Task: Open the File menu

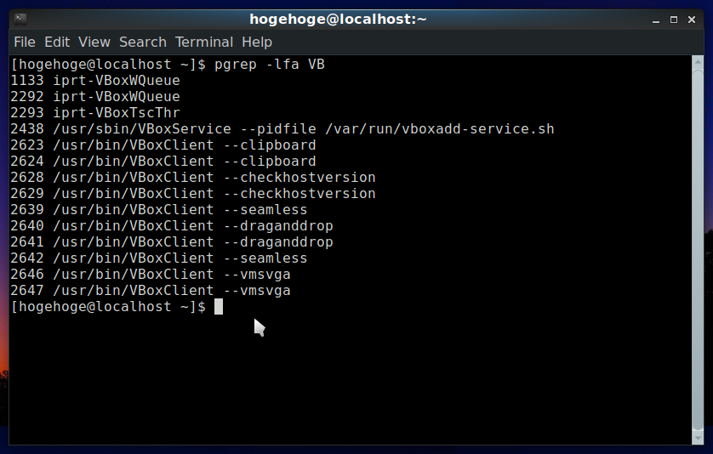Action: click(25, 43)
